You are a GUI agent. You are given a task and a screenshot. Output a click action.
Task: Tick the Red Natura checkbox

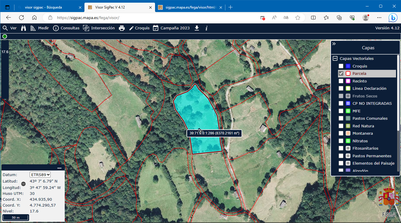(x=341, y=126)
